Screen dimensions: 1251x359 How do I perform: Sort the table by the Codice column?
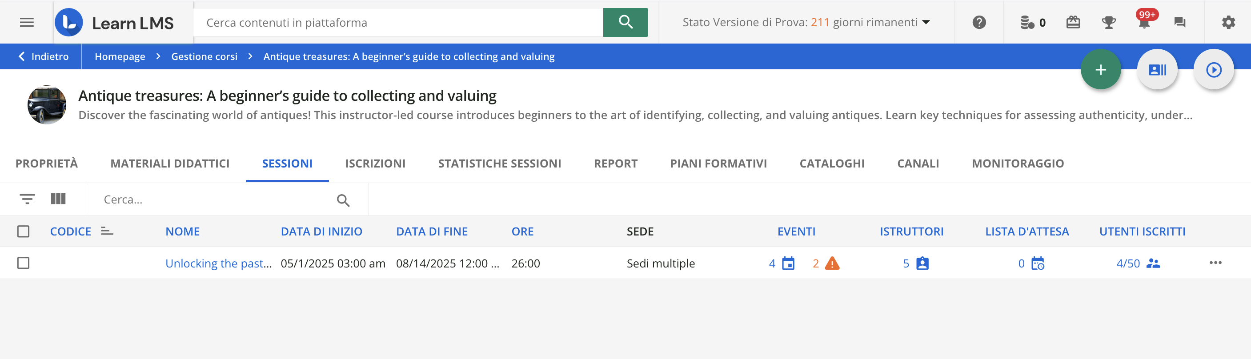pos(71,231)
